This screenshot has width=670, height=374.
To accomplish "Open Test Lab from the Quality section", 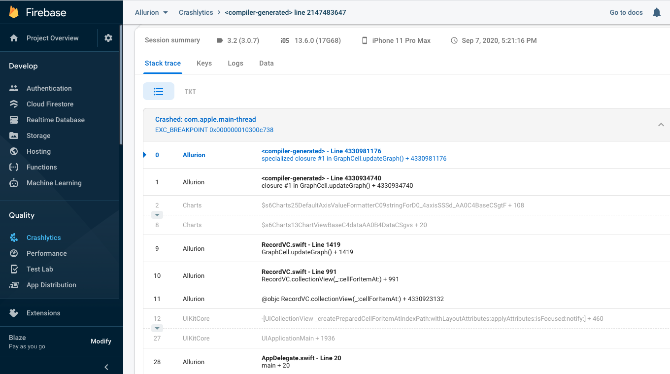I will click(x=40, y=269).
